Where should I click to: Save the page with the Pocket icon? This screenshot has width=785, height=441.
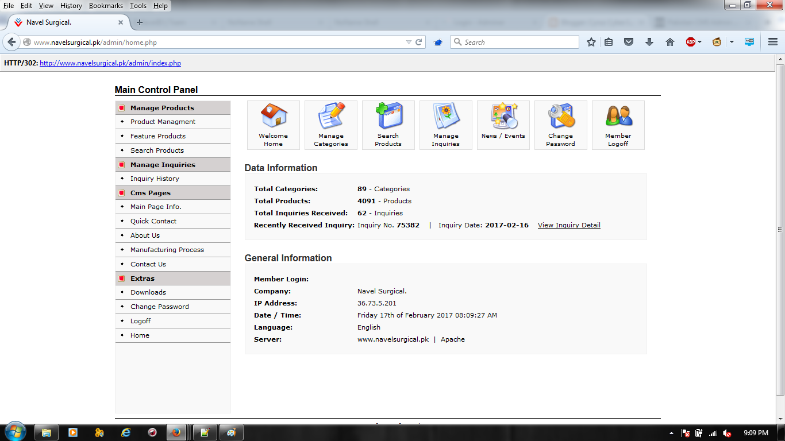tap(629, 41)
